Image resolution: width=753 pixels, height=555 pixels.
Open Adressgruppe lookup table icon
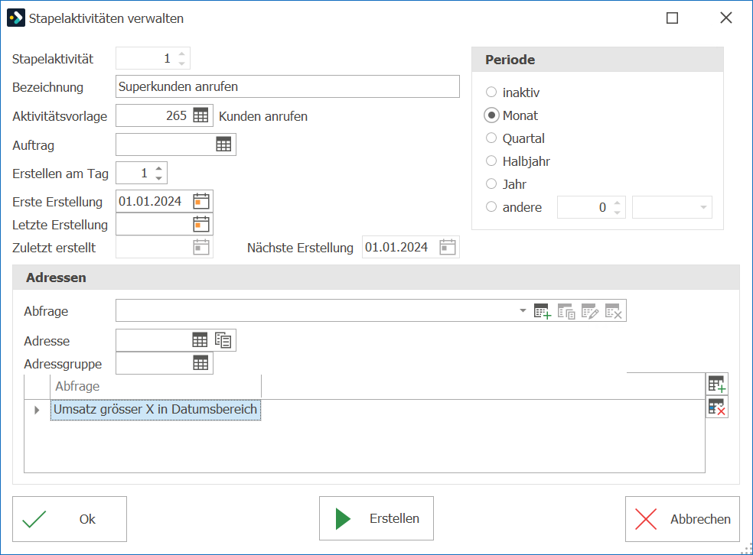point(200,363)
